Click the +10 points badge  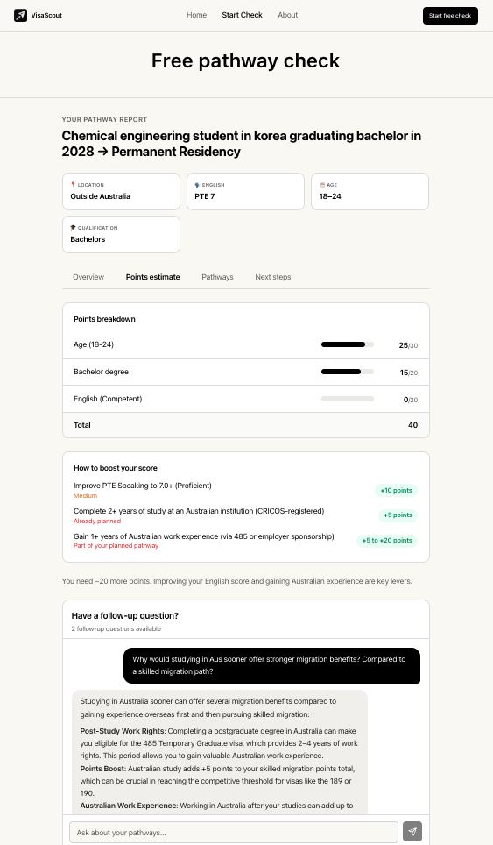click(396, 490)
